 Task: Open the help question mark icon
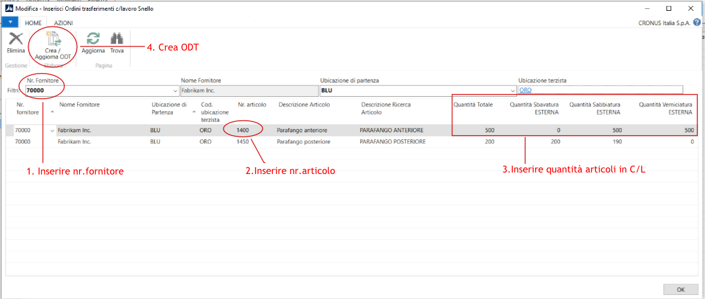tap(697, 22)
